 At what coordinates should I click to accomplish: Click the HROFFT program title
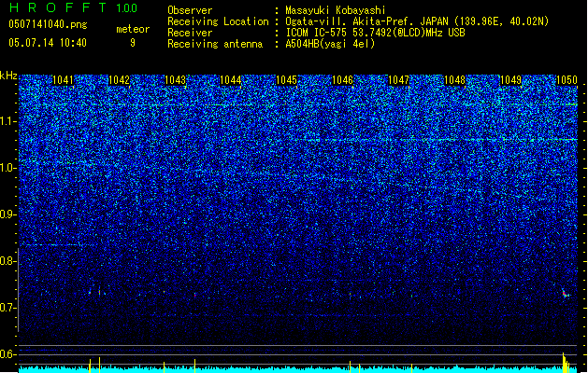point(57,7)
